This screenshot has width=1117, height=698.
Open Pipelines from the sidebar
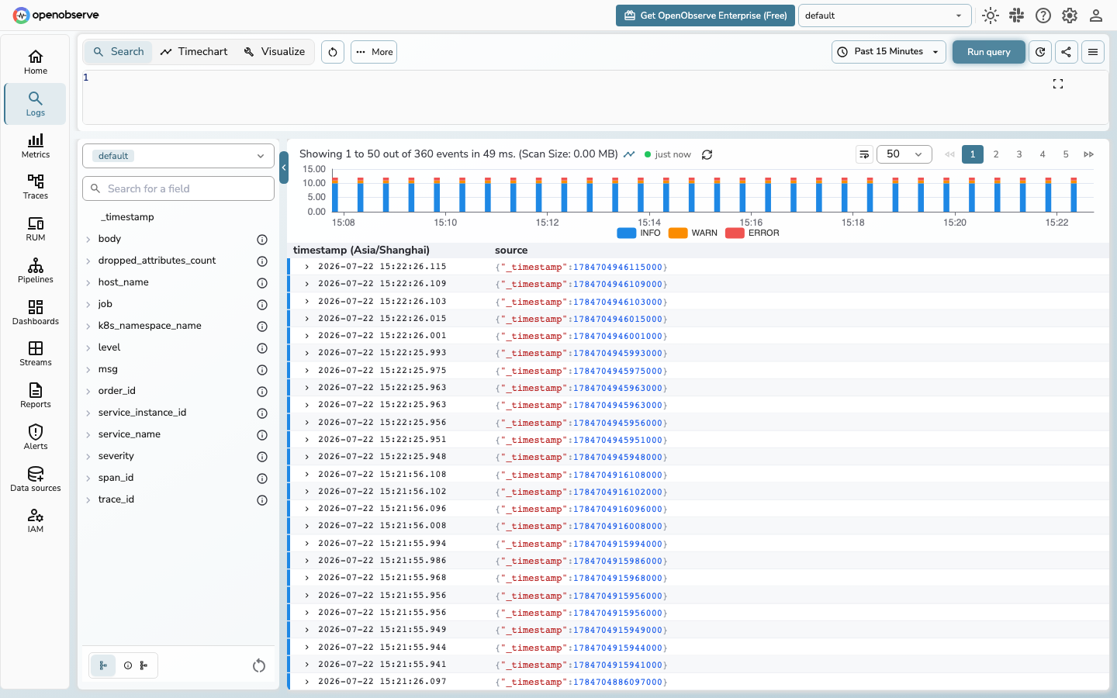(36, 271)
